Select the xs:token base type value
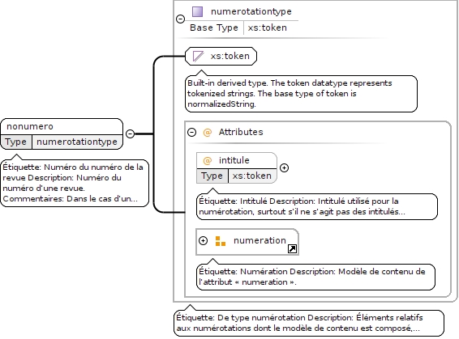459x339 pixels. (268, 28)
